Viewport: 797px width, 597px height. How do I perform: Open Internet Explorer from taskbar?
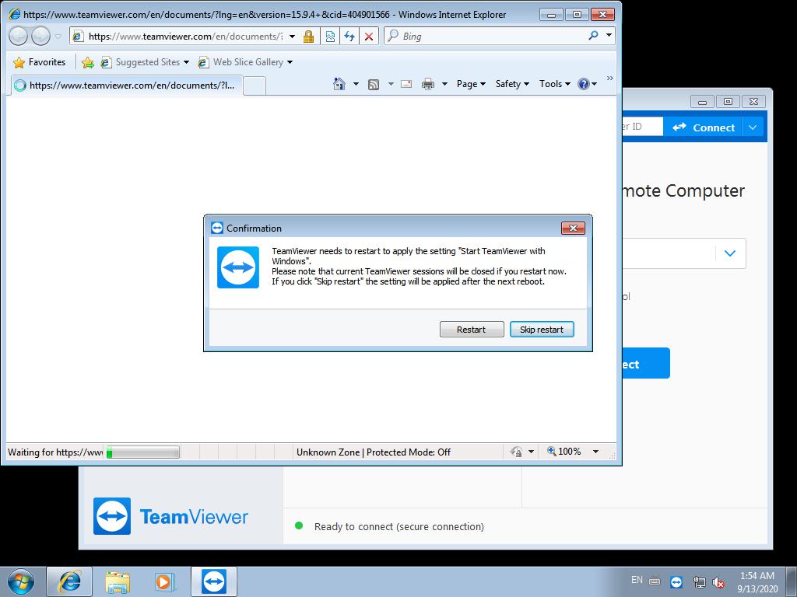pyautogui.click(x=69, y=581)
